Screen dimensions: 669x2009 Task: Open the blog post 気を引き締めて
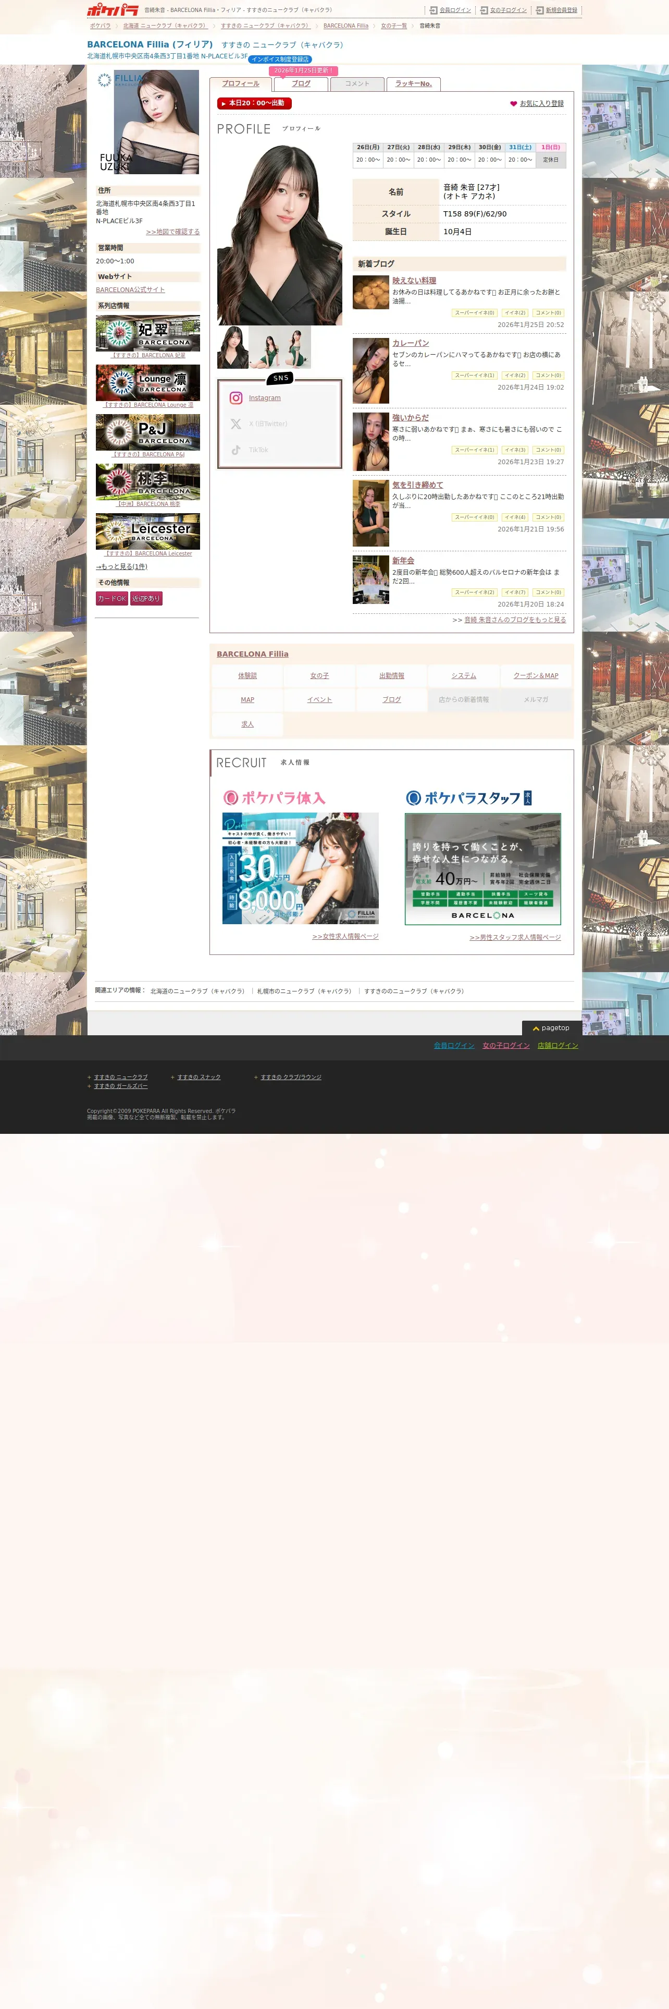click(x=417, y=485)
